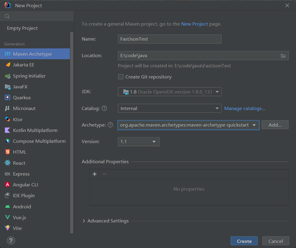The image size is (296, 248).
Task: Open the Version 1.1 dropdown
Action: pyautogui.click(x=139, y=142)
